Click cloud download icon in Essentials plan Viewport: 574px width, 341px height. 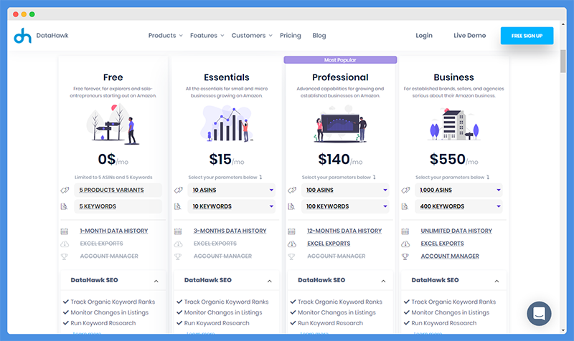(x=178, y=244)
